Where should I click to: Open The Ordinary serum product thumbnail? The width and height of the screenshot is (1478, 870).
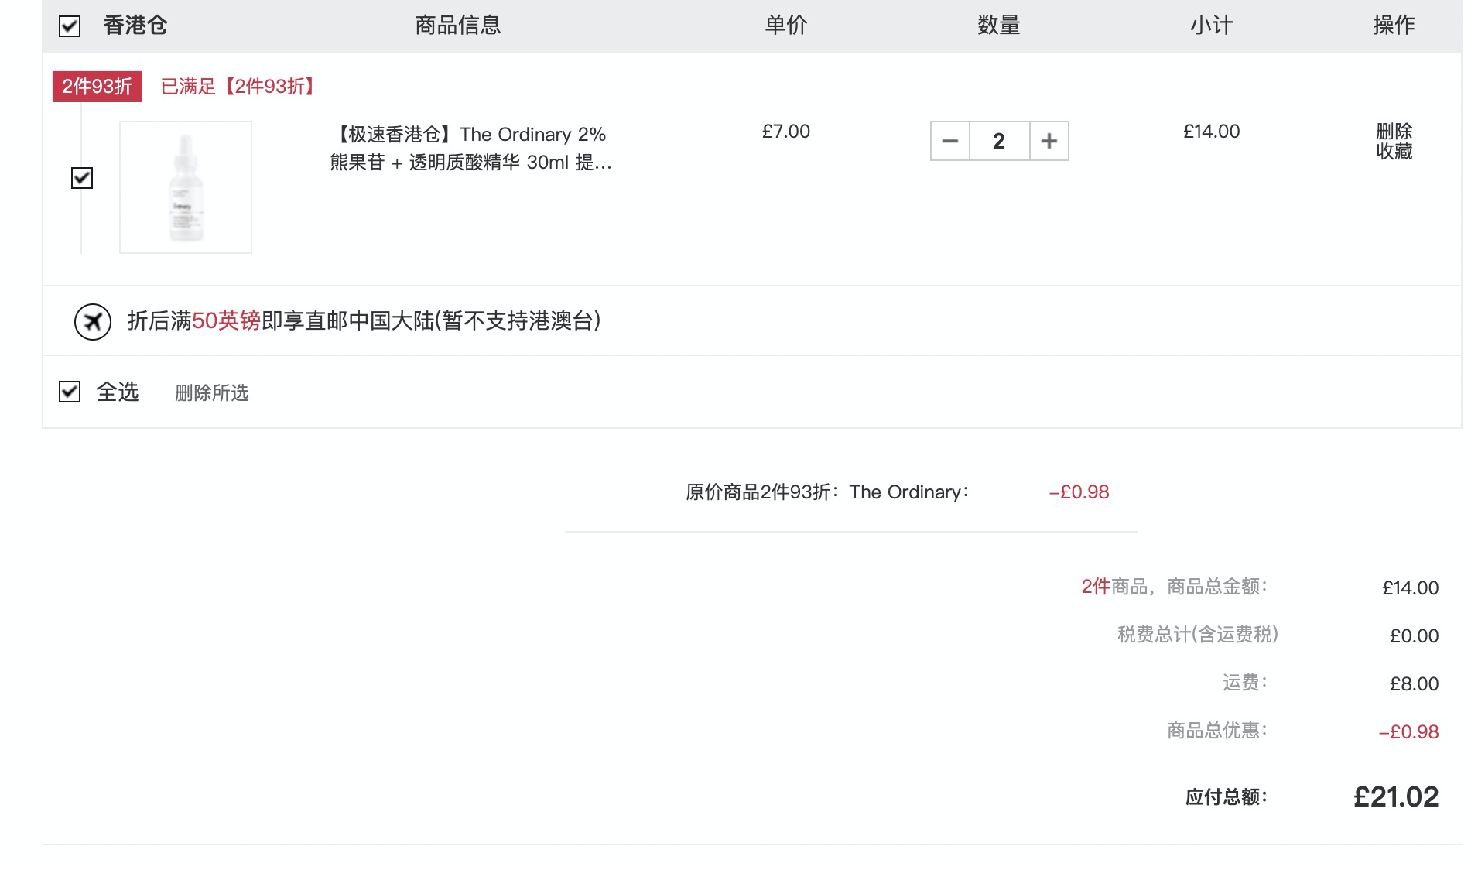[x=186, y=187]
